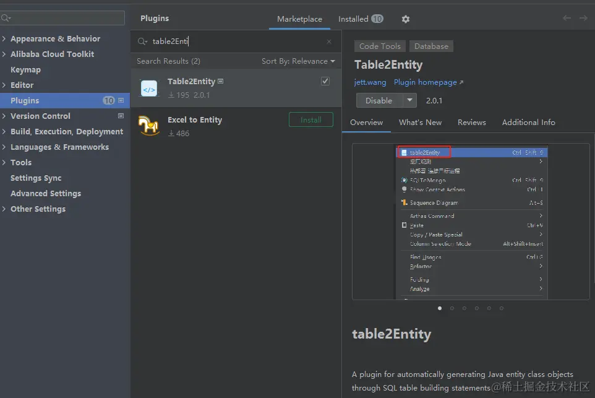595x398 pixels.
Task: Click the bundled icon next to Table2Entity name
Action: point(220,81)
